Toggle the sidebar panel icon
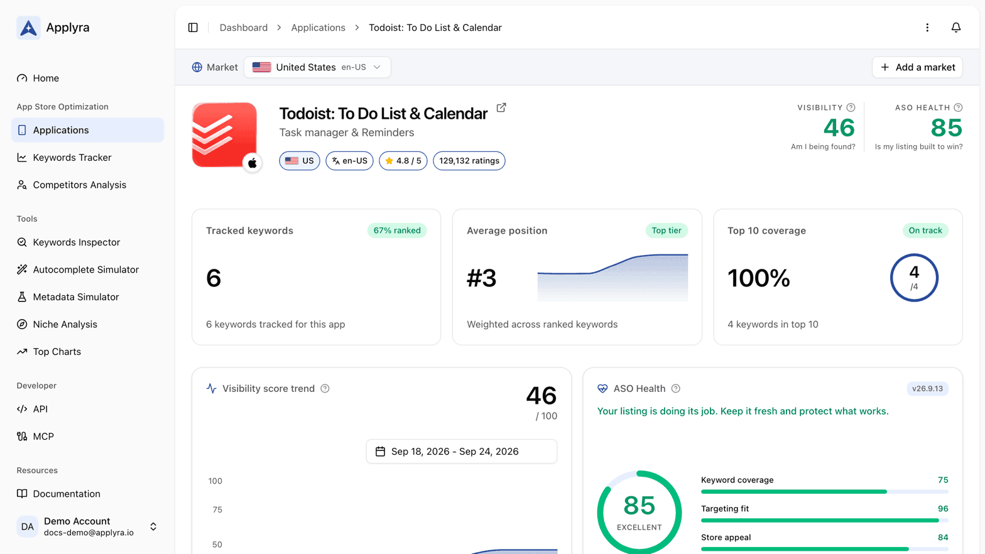985x554 pixels. click(x=193, y=28)
